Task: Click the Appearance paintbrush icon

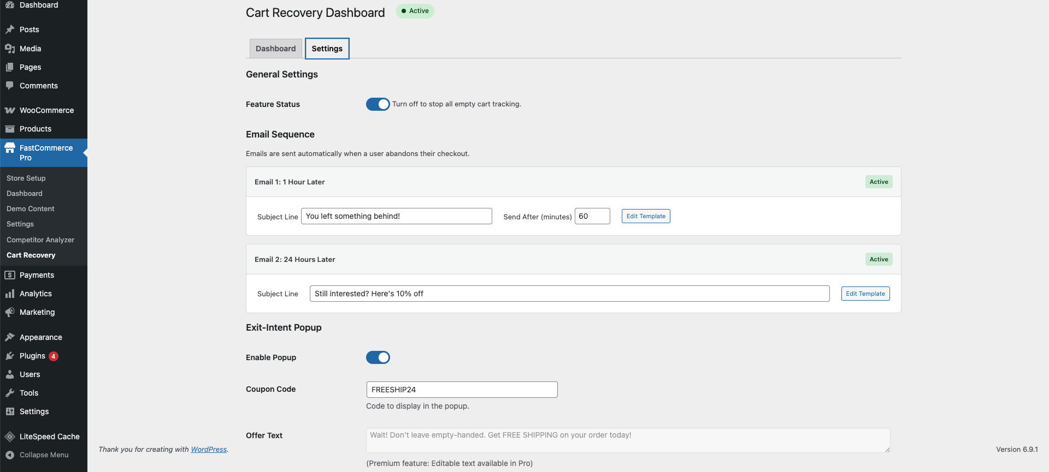Action: (x=10, y=337)
